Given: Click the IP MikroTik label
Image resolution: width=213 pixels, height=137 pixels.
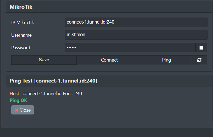Looking at the screenshot, I should pyautogui.click(x=23, y=23).
